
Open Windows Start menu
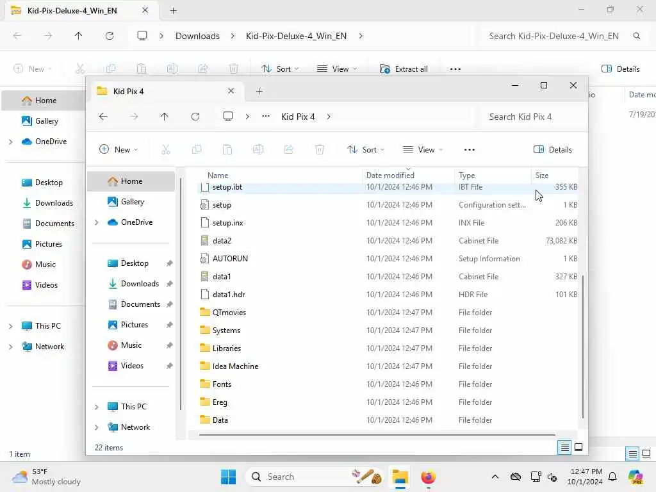point(229,477)
